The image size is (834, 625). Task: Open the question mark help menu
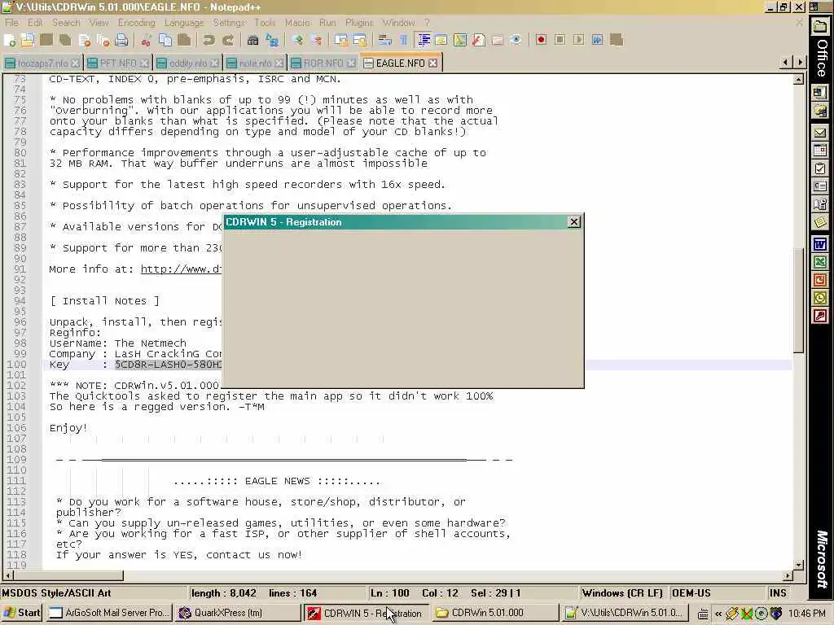coord(427,22)
